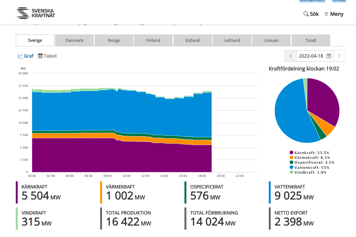
Task: Open the Aktörsportalen top link
Action: coord(312,1)
